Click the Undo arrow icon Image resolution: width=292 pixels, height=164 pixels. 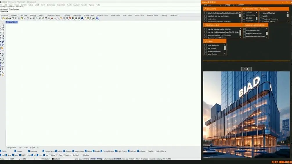25,18
